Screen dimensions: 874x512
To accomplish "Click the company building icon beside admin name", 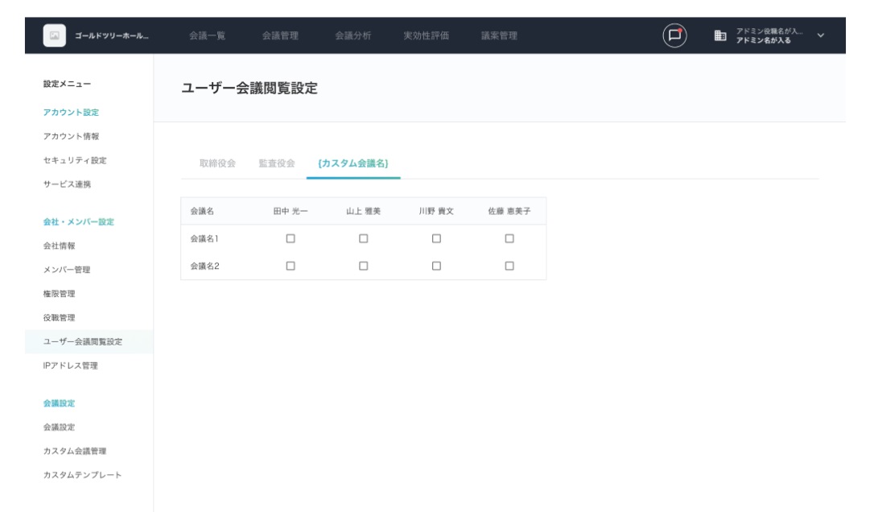I will coord(719,35).
